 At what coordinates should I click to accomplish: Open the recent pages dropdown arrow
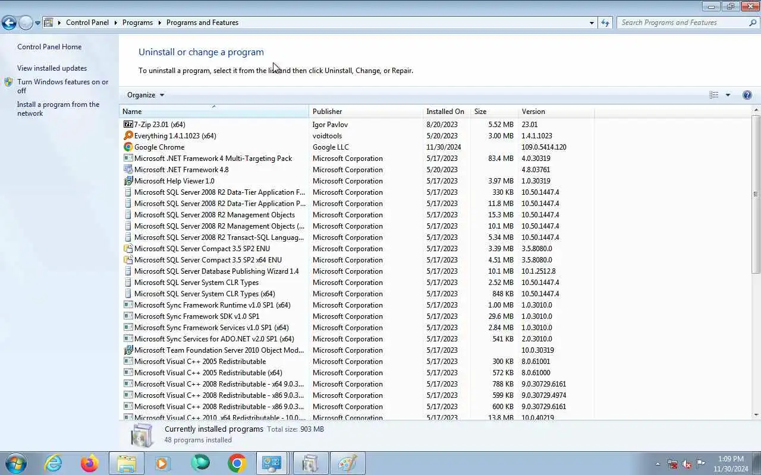37,23
